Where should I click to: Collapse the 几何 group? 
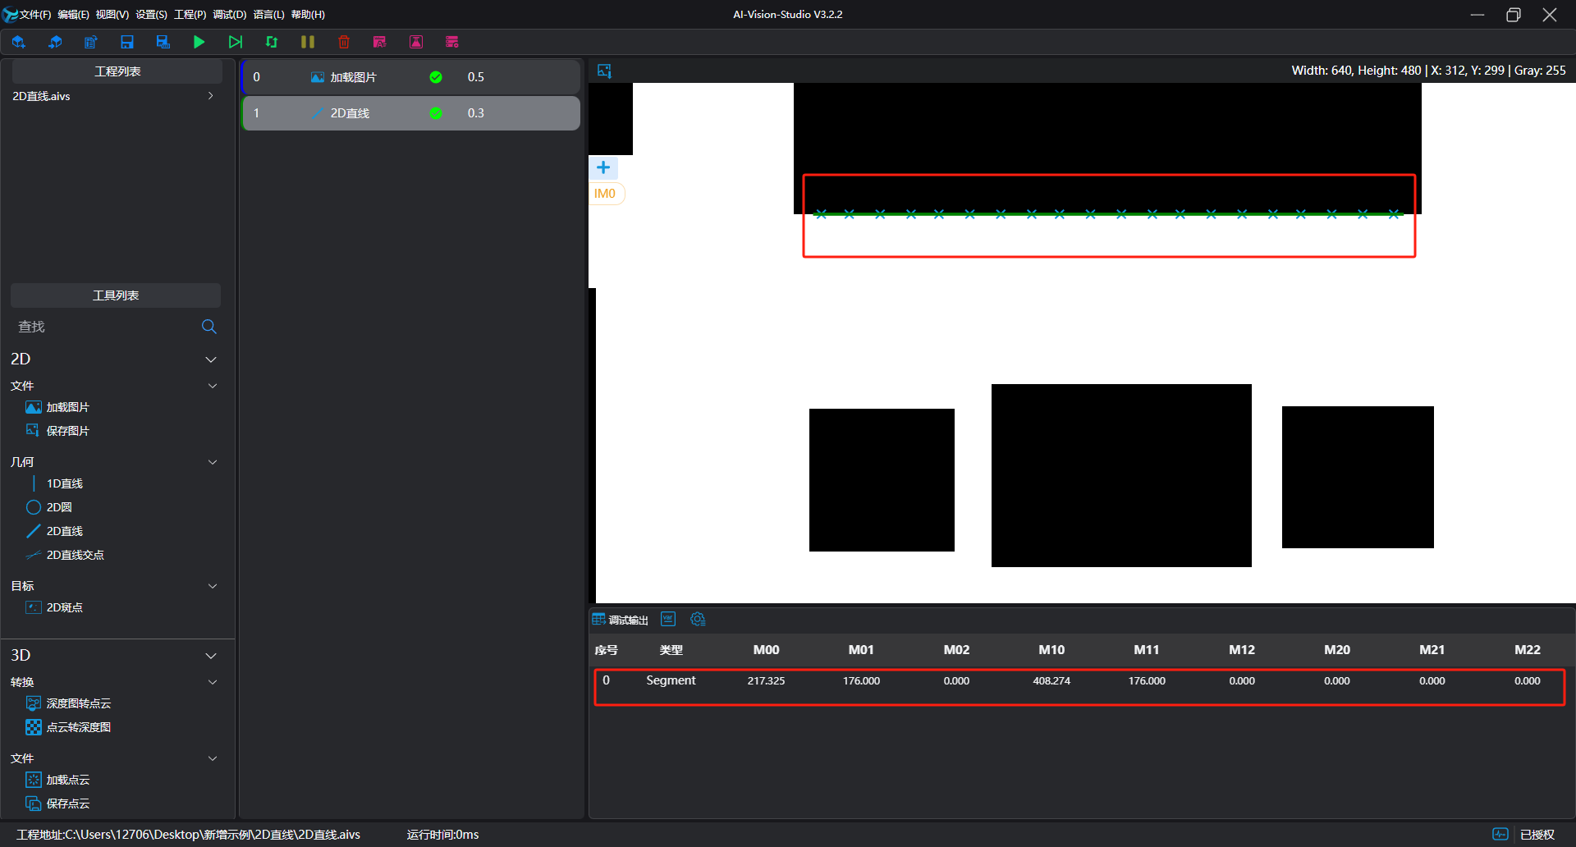click(213, 462)
